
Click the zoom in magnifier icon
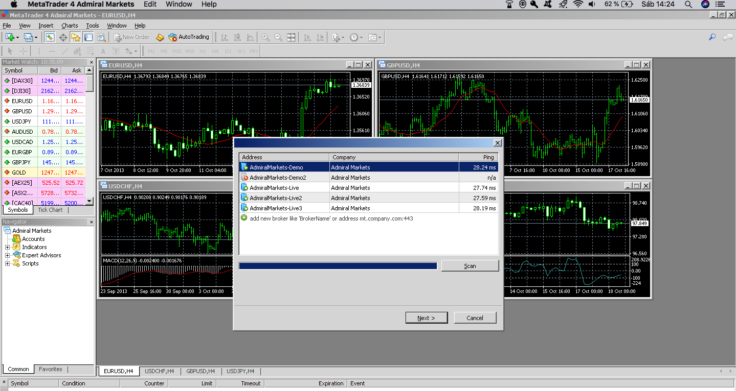point(265,37)
